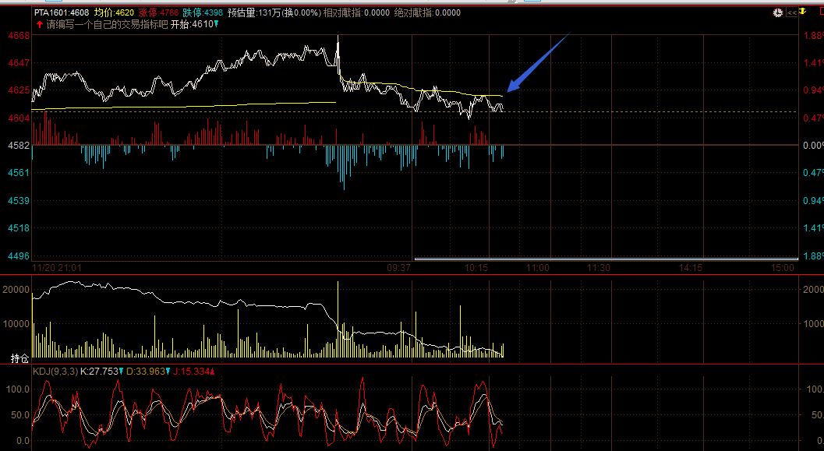Screen dimensions: 824x451
Task: Click the custom indicator prompt text 请编写一个自己的交易指标吧
Action: coord(107,24)
